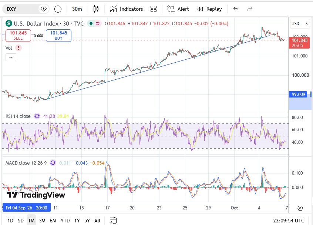Screen dimensions: 313x225
Task: Click the pink approximate-data indicator icon
Action: coord(98,23)
